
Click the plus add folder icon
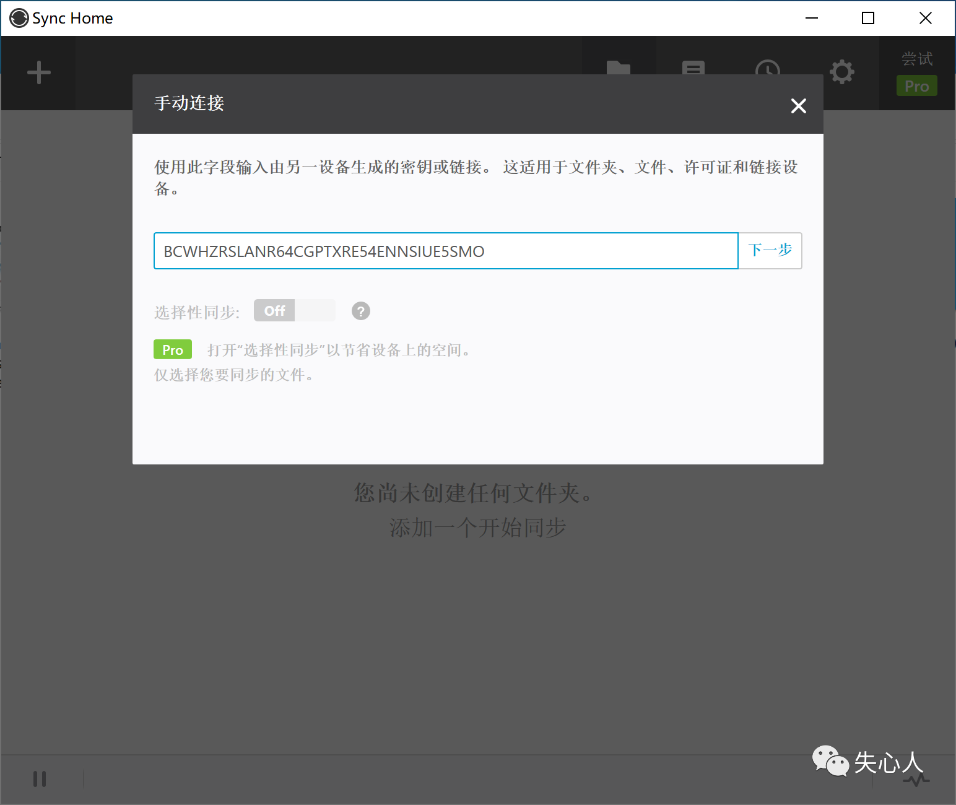(x=39, y=72)
